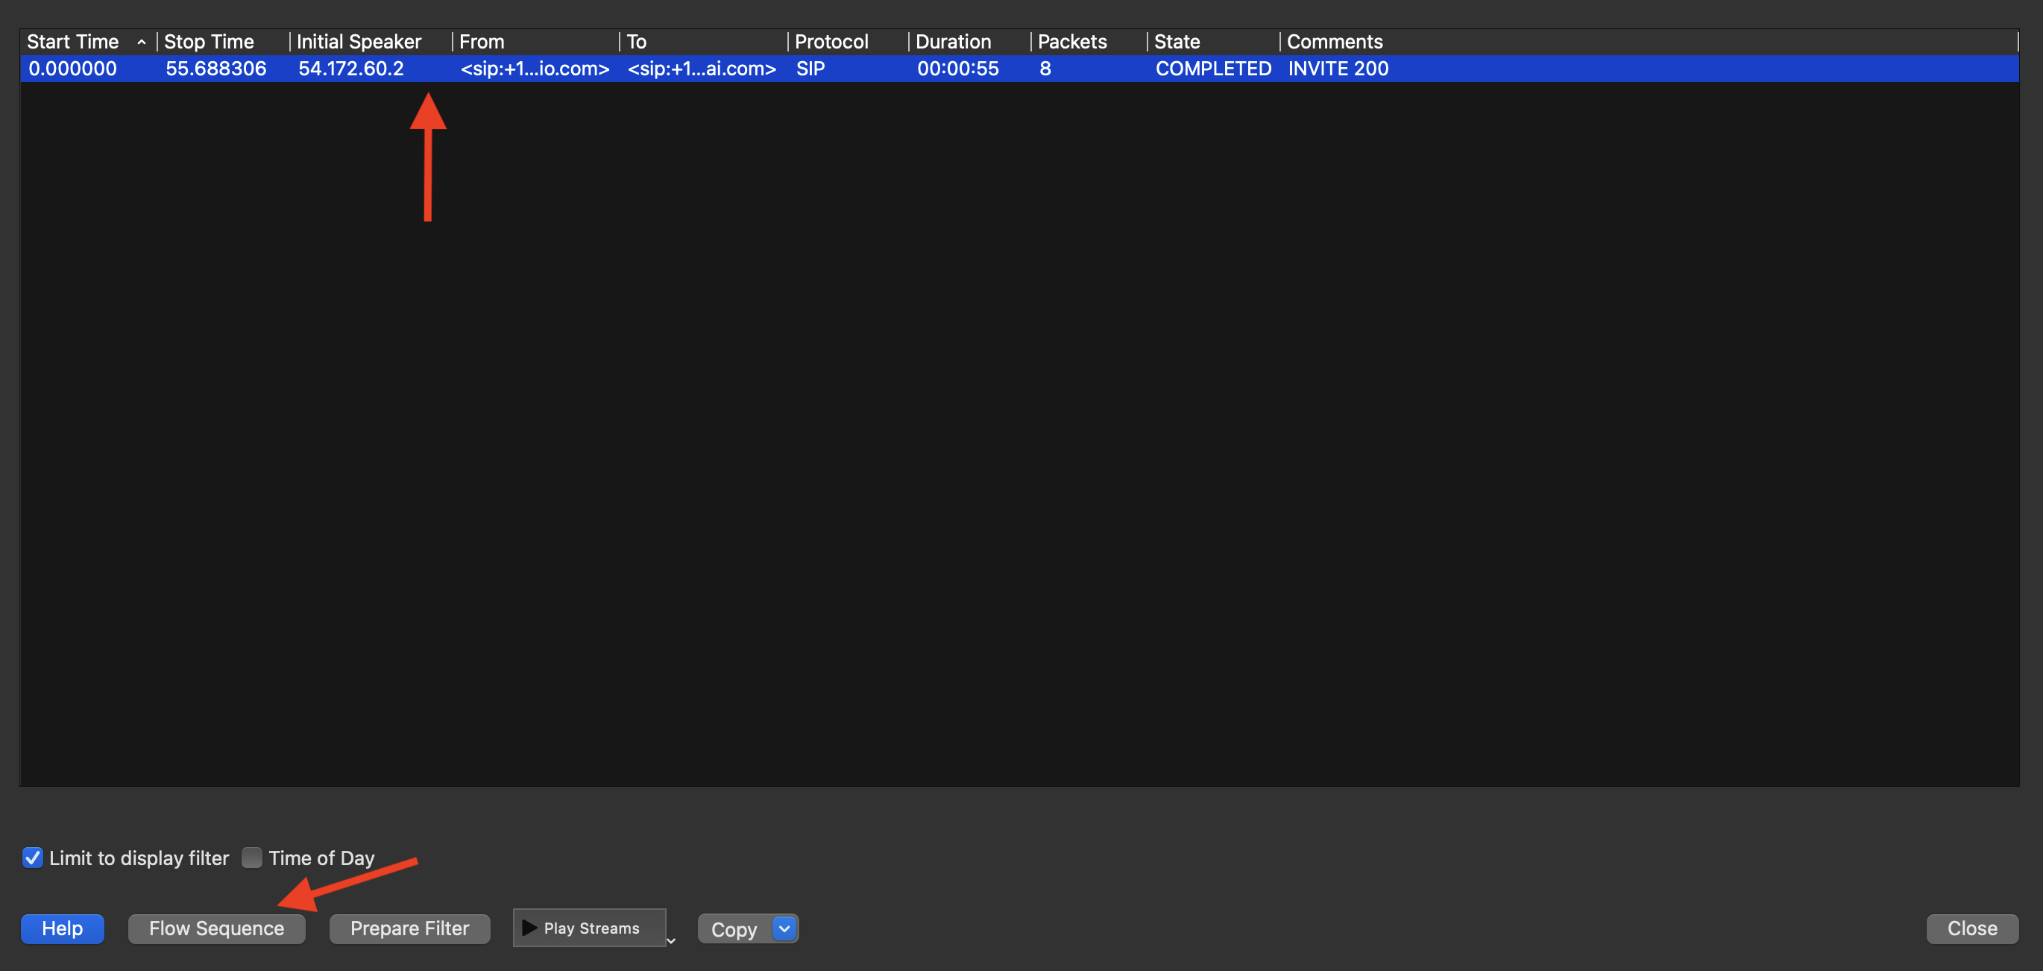Enable the Time of Day checkbox

pos(251,858)
